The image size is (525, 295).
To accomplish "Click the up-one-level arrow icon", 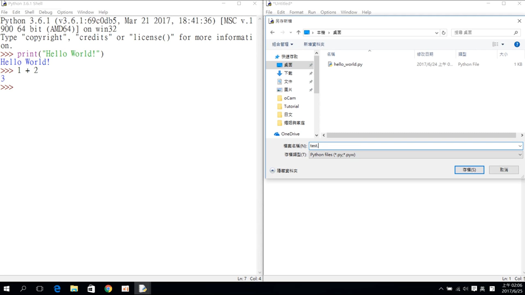I will pos(298,33).
